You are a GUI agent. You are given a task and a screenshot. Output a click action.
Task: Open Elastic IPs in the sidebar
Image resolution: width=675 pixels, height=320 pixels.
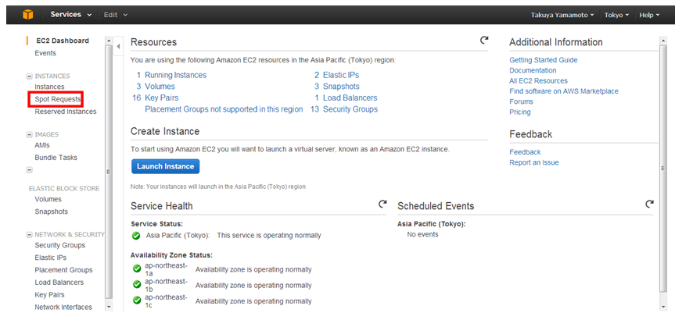point(50,258)
